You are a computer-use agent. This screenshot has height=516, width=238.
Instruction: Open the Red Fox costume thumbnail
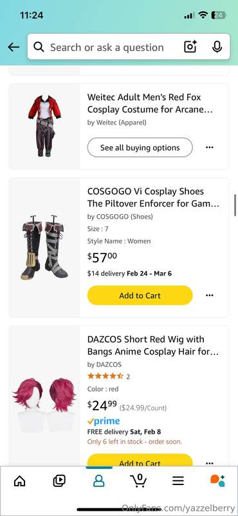(x=44, y=126)
